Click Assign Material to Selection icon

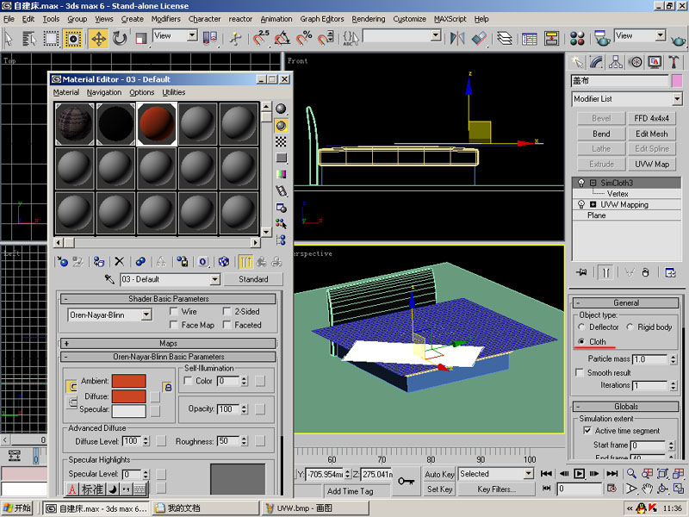(x=99, y=262)
